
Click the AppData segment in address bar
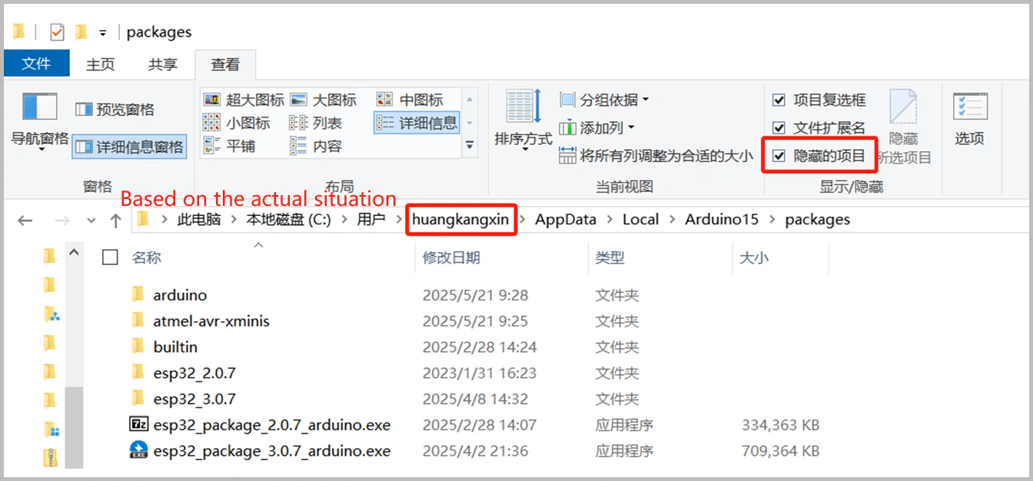(565, 220)
